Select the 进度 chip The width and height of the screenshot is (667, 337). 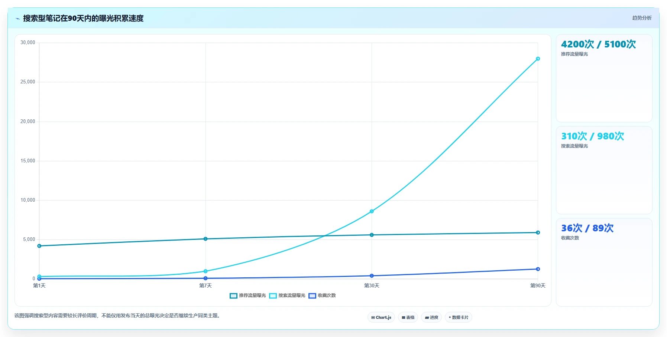pos(431,317)
